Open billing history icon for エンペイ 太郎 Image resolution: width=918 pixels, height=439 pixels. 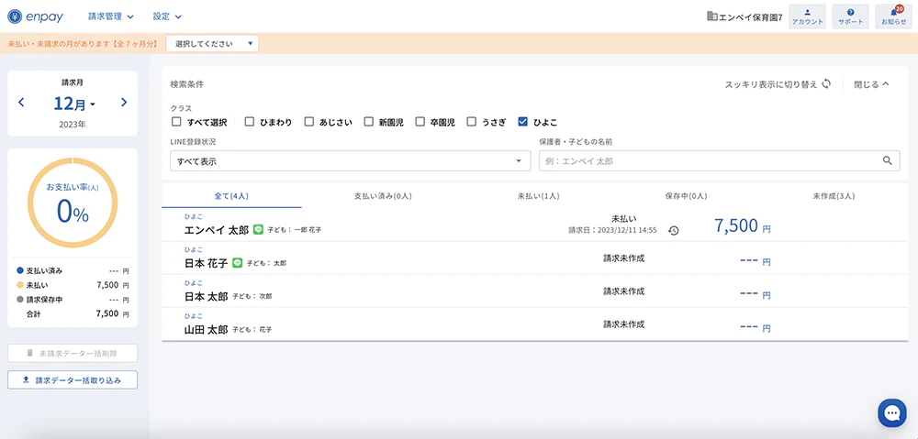[x=674, y=230]
